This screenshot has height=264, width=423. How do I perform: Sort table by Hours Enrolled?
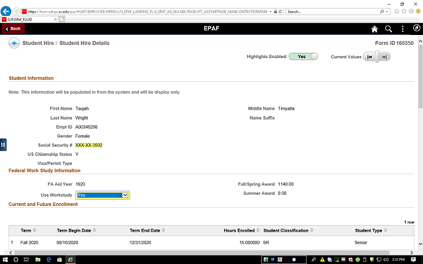[241, 230]
